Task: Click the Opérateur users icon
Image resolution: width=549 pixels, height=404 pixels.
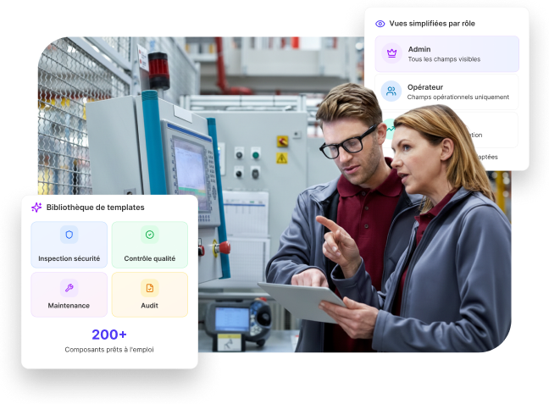Action: click(x=391, y=91)
